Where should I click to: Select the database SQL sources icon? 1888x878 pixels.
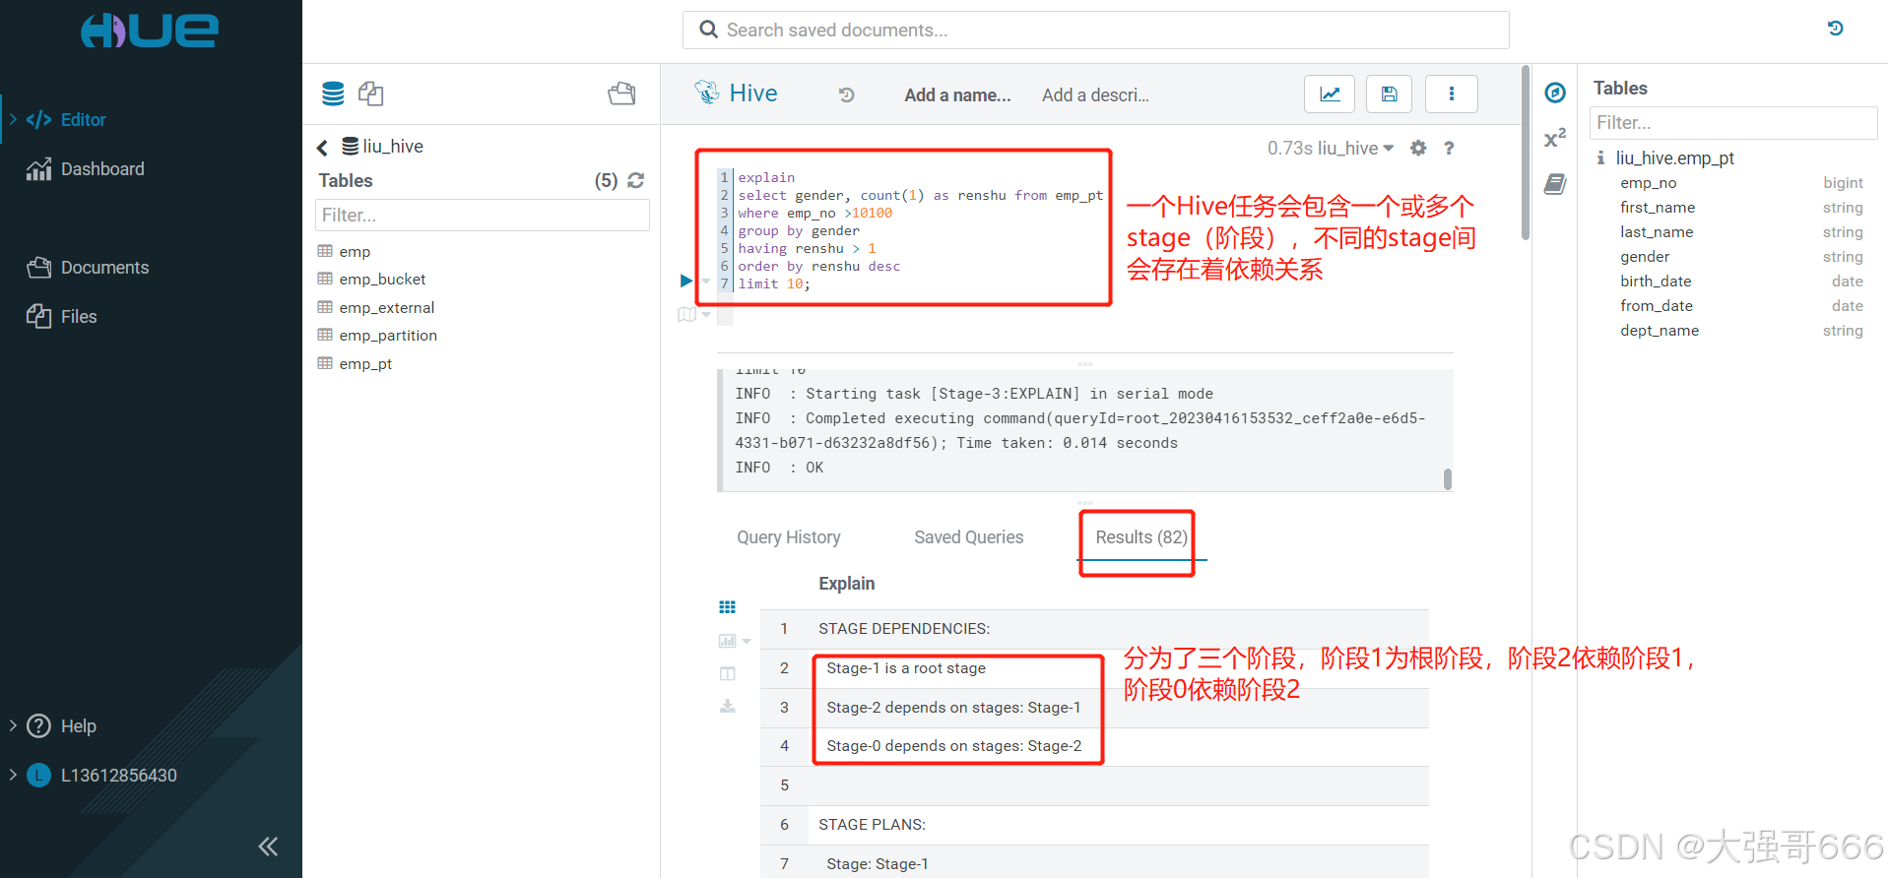pos(333,94)
